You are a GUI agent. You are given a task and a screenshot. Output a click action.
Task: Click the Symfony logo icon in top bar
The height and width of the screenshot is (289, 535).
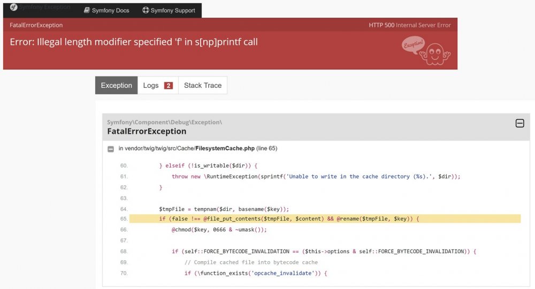(x=14, y=7)
